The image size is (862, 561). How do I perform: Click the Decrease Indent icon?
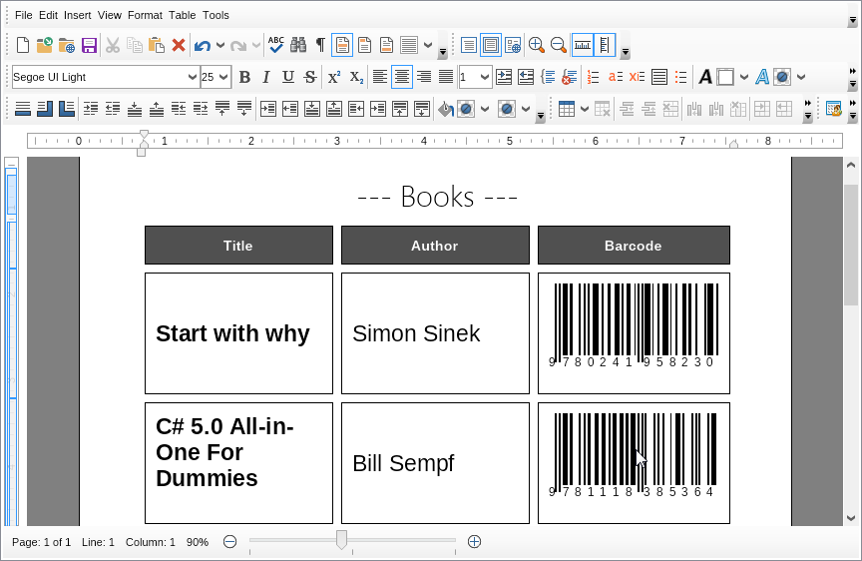pos(526,77)
